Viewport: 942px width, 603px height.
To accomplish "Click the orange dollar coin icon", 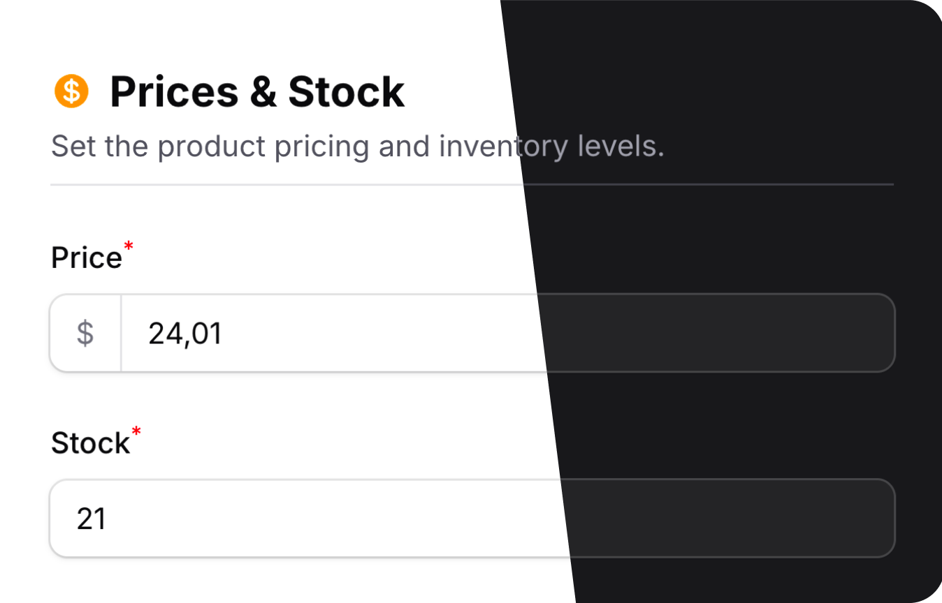I will point(71,91).
